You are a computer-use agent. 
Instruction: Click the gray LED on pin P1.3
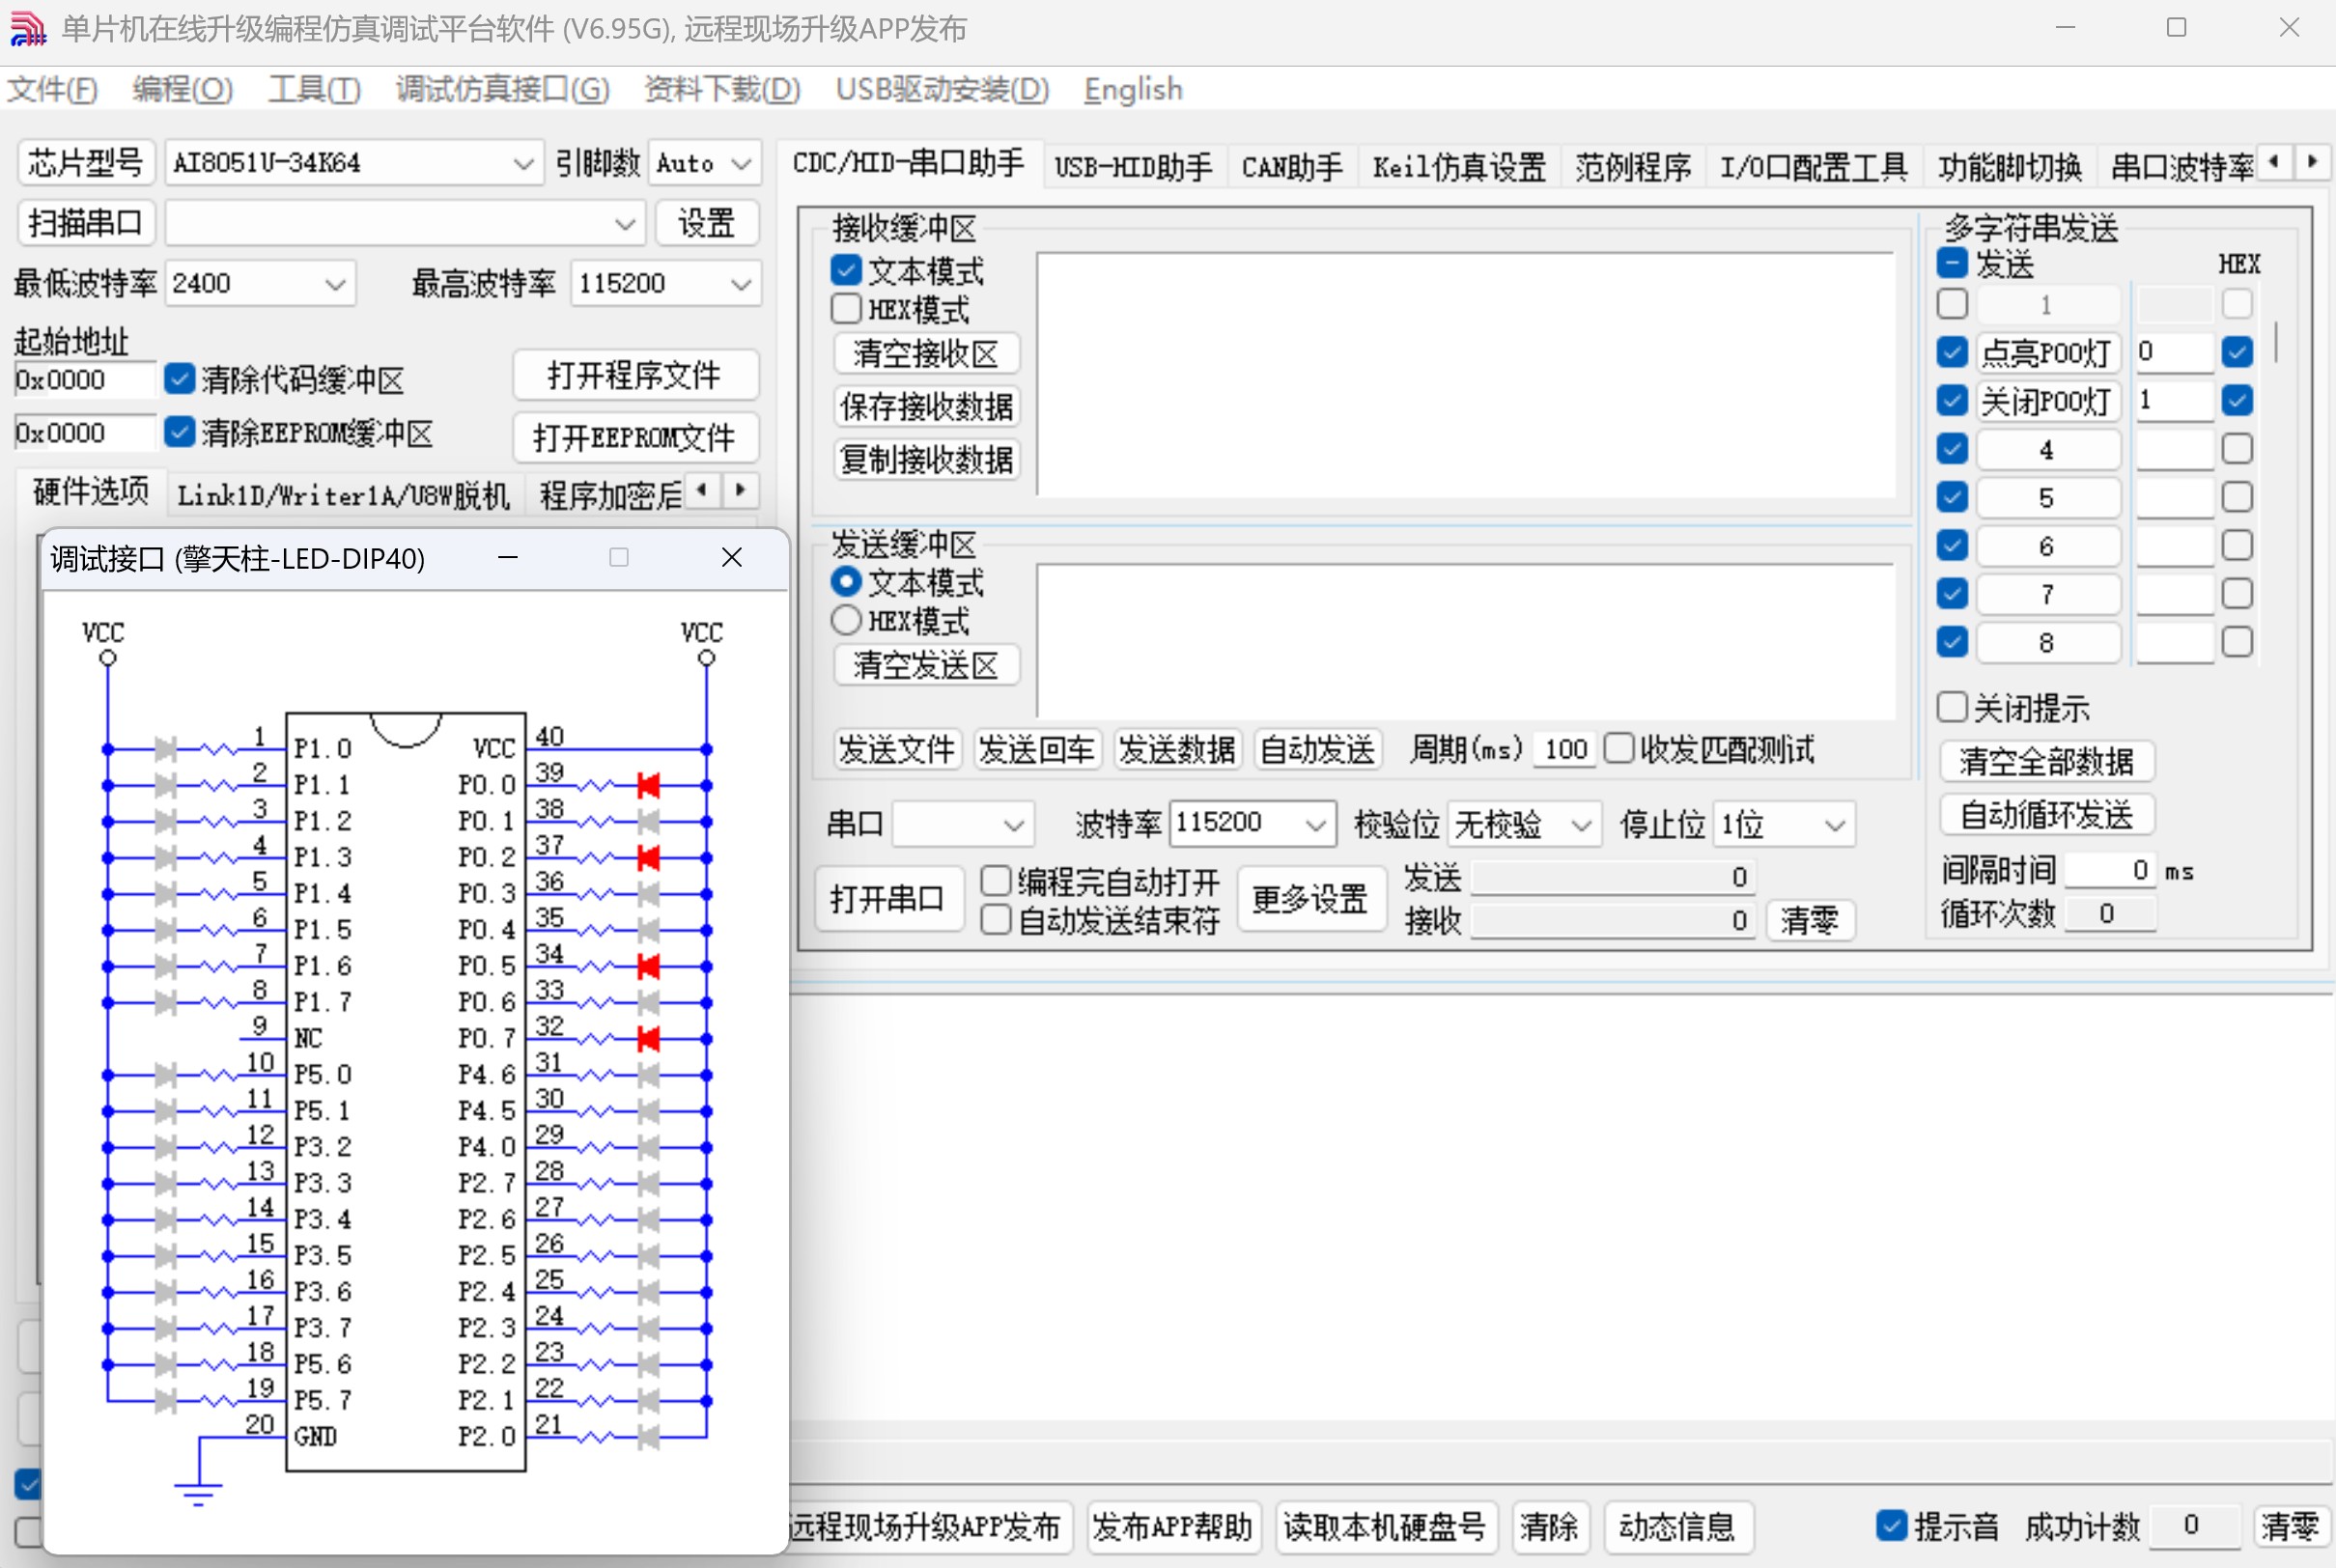pos(166,858)
